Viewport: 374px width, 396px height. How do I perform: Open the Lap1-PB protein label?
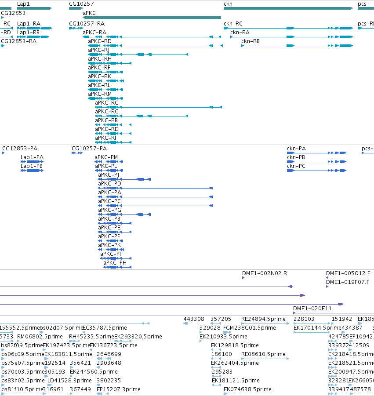[32, 166]
